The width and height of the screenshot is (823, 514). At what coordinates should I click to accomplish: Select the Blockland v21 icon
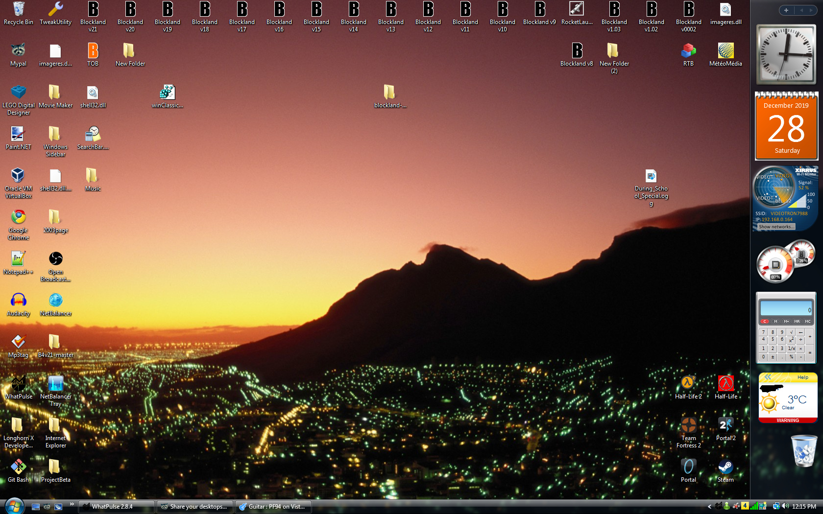[93, 16]
